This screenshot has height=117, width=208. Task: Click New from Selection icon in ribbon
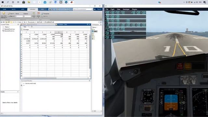tap(4, 13)
